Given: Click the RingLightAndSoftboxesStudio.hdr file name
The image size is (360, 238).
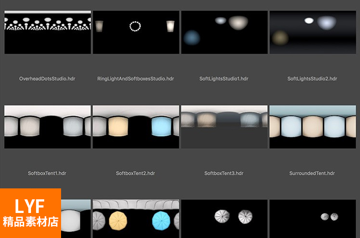Looking at the screenshot, I should pos(135,79).
